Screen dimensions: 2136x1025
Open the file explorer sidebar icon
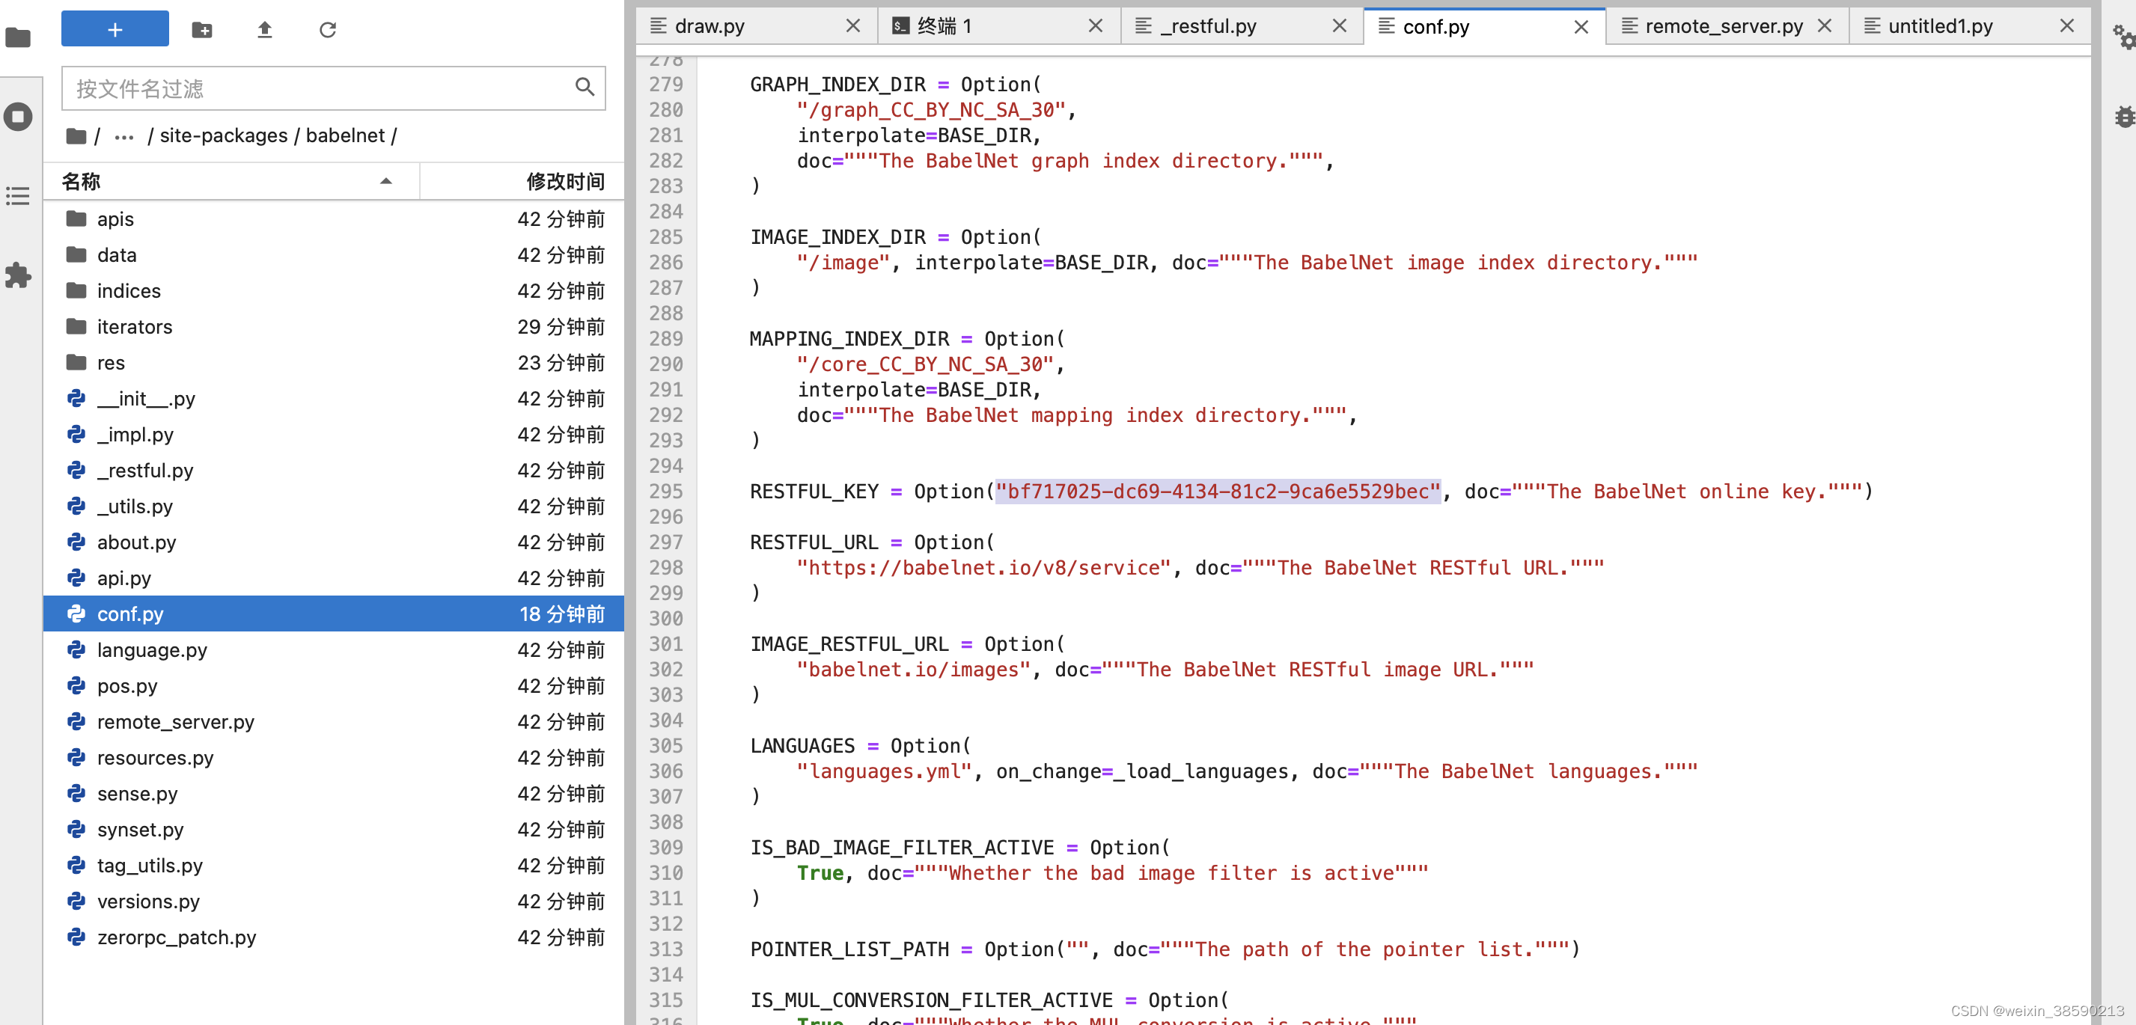coord(18,37)
